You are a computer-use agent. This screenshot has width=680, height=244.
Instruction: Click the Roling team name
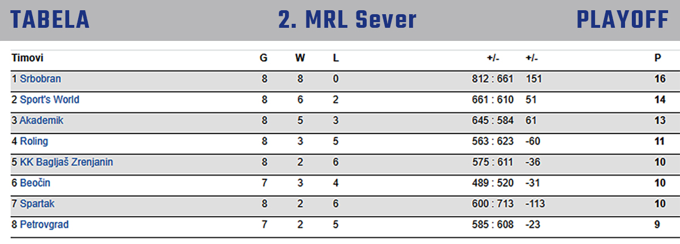tap(34, 141)
